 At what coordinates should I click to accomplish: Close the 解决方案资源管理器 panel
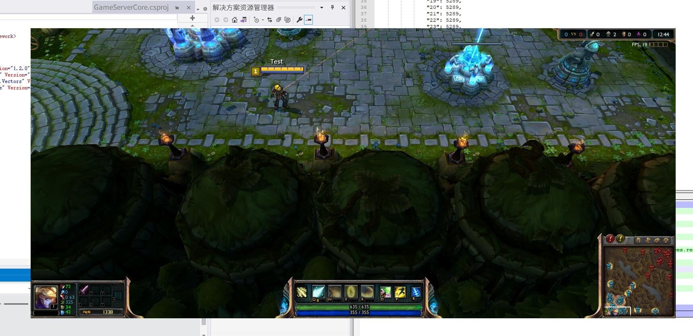[343, 7]
